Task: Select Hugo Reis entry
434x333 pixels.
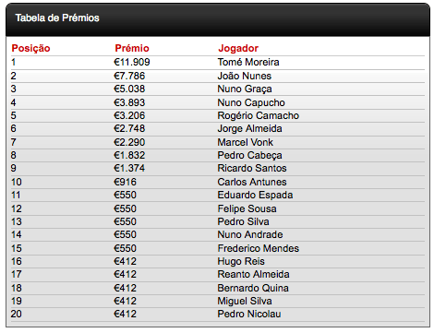Action: coord(241,262)
